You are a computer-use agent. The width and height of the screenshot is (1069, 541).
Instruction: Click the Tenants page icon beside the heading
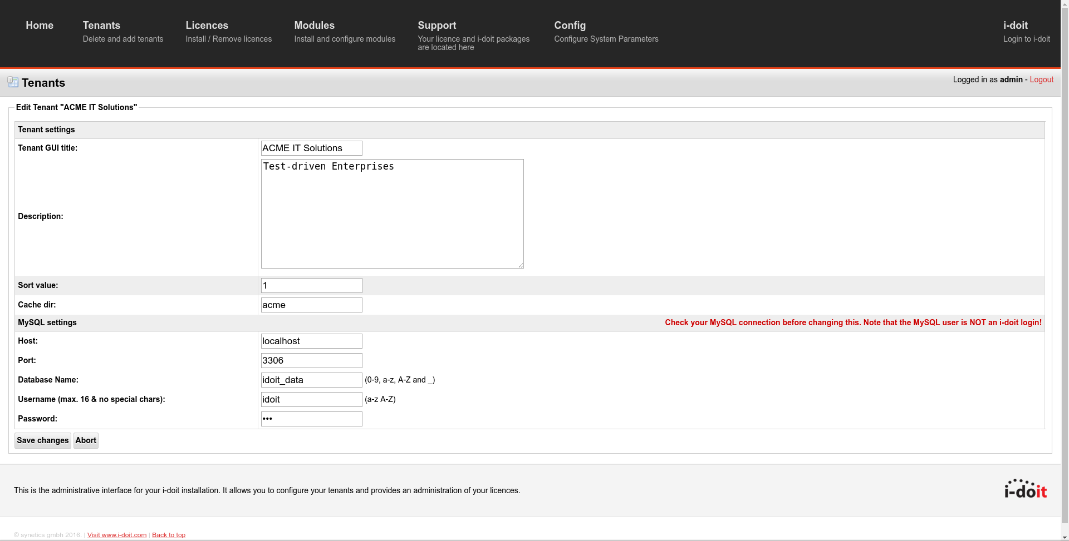click(13, 82)
